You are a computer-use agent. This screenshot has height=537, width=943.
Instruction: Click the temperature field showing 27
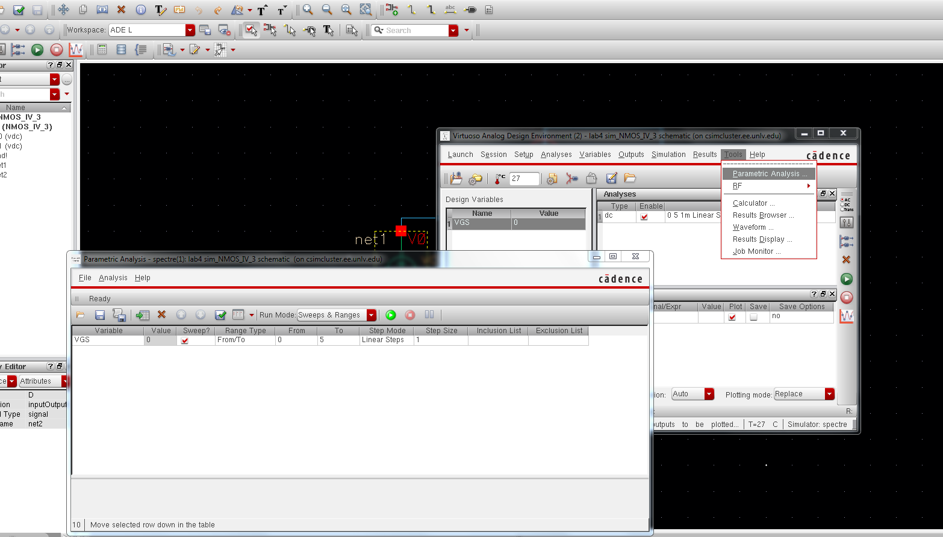(x=524, y=179)
